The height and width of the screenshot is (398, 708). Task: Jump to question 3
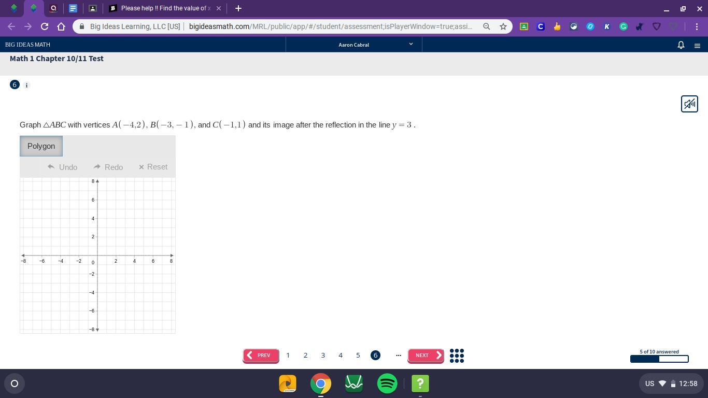pyautogui.click(x=323, y=356)
